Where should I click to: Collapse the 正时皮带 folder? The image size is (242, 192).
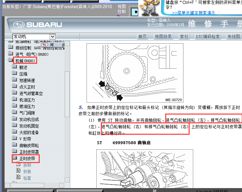click(27, 158)
